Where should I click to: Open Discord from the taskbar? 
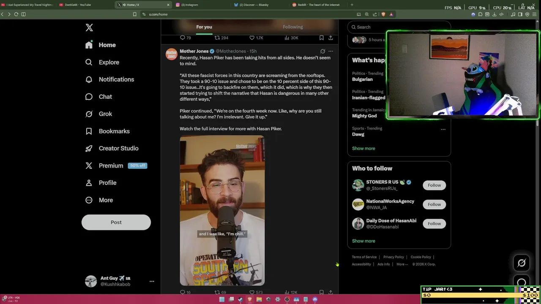315,299
